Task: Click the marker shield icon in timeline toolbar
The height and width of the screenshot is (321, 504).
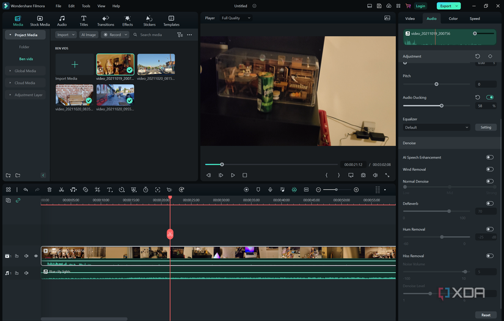Action: pyautogui.click(x=258, y=190)
